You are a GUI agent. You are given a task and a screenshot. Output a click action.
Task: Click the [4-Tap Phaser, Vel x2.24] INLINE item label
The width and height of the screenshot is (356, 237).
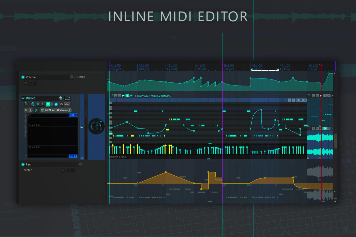pyautogui.click(x=152, y=96)
